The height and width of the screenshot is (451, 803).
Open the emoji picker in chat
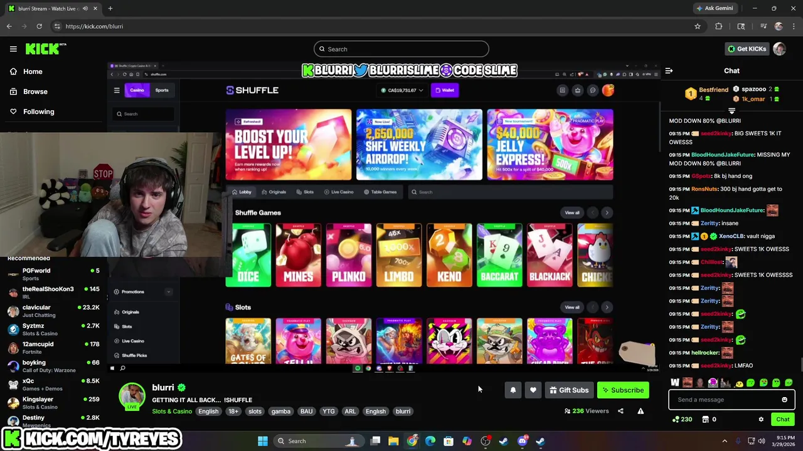point(784,400)
